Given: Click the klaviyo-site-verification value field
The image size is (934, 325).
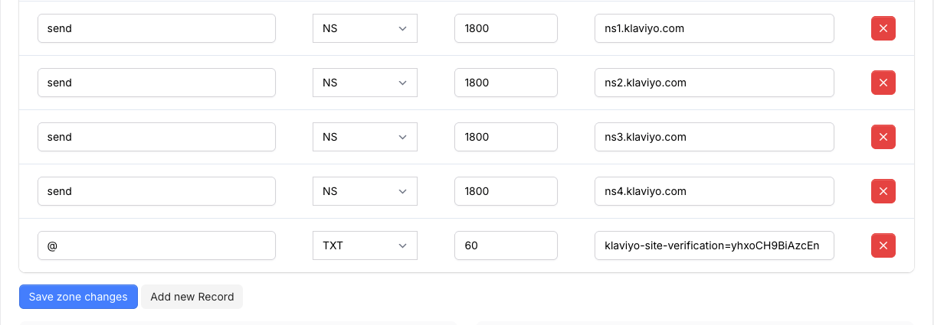Looking at the screenshot, I should click(x=713, y=245).
